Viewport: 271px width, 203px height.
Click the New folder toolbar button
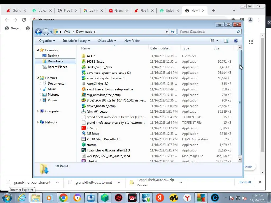pyautogui.click(x=132, y=41)
